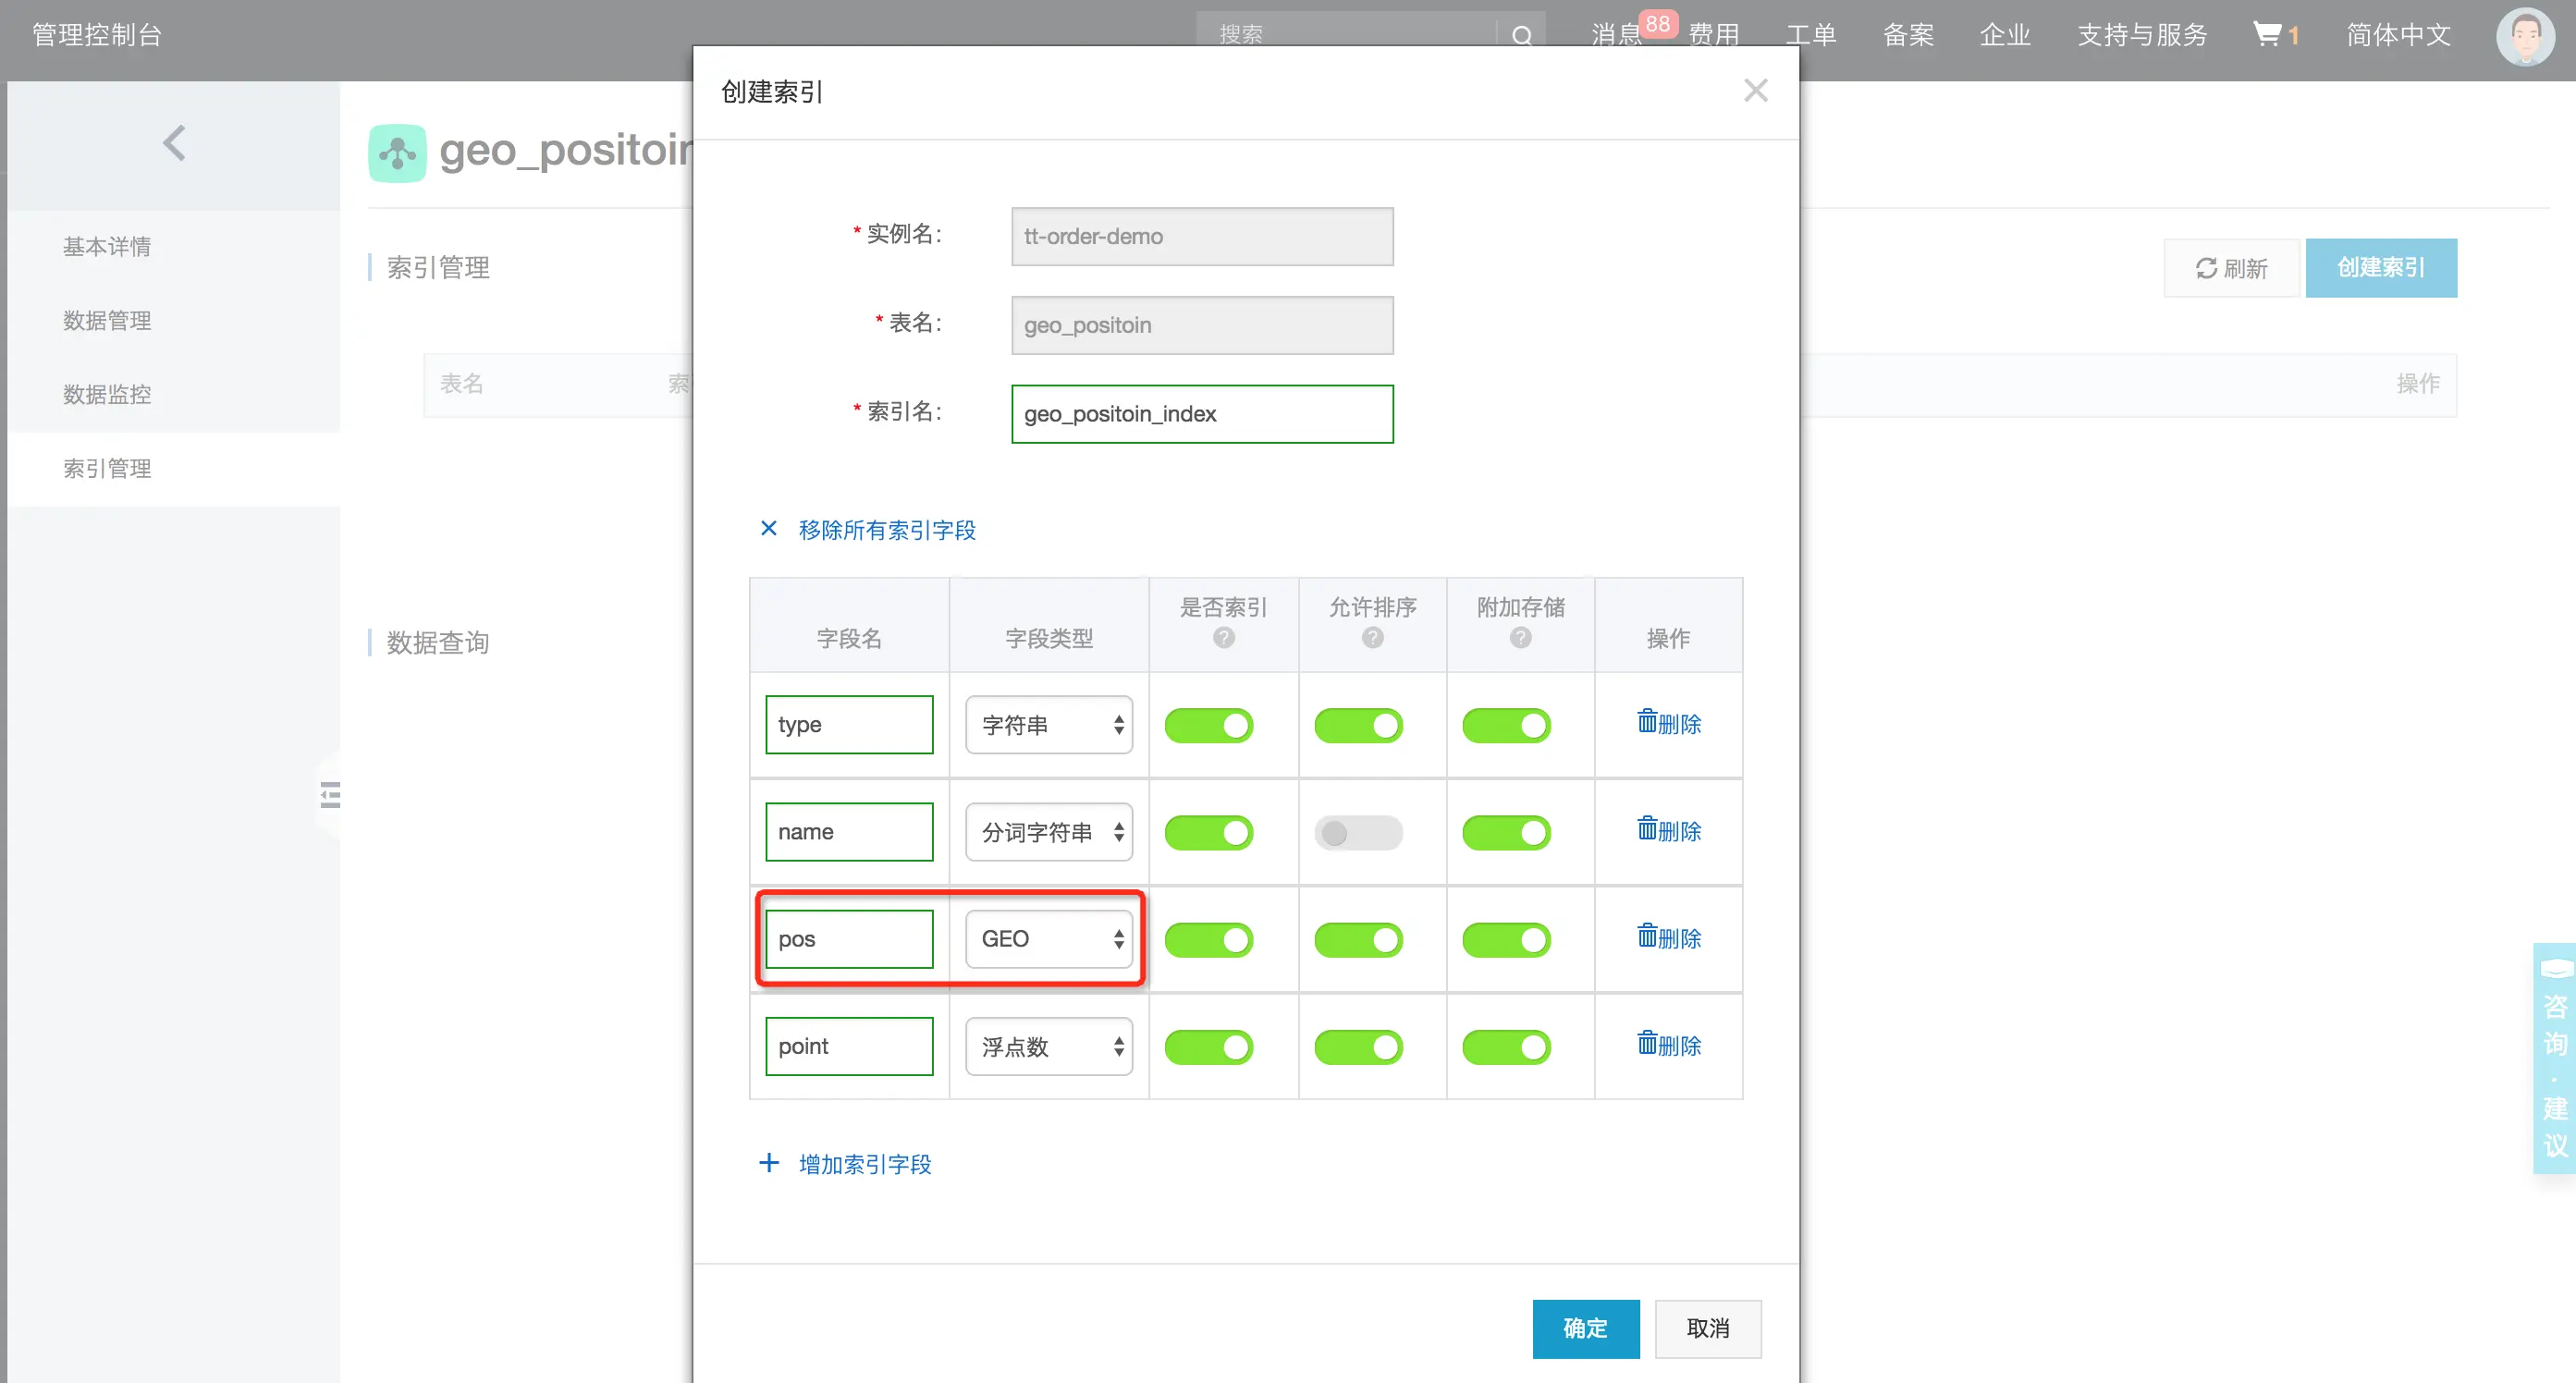
Task: Click the shopping cart icon in the top bar
Action: click(2267, 35)
